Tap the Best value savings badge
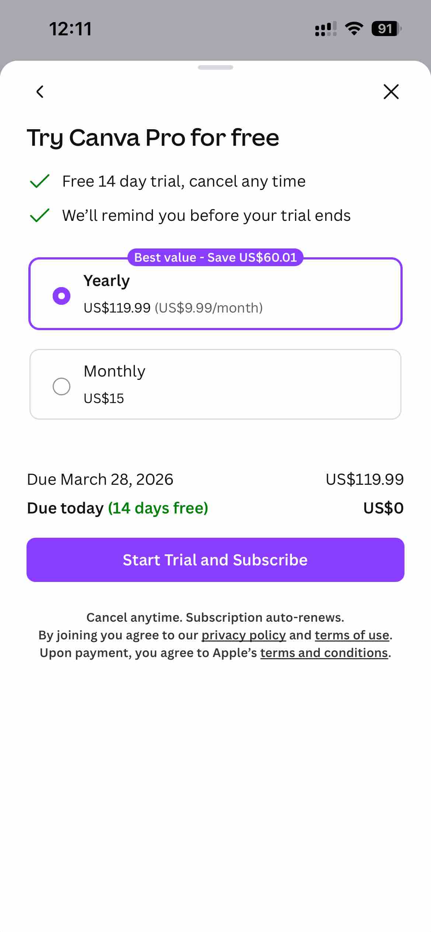 pyautogui.click(x=215, y=257)
